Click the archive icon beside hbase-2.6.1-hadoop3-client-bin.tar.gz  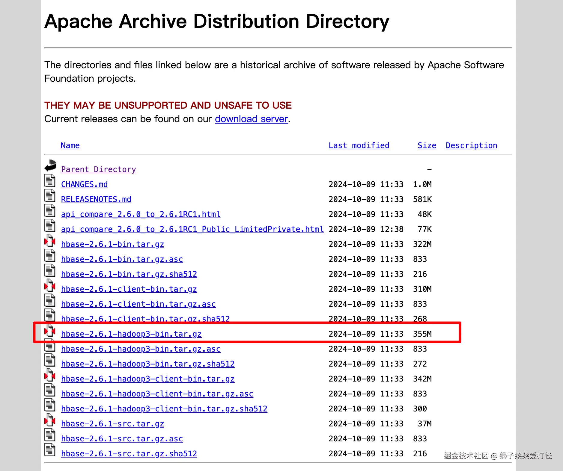[x=50, y=375]
